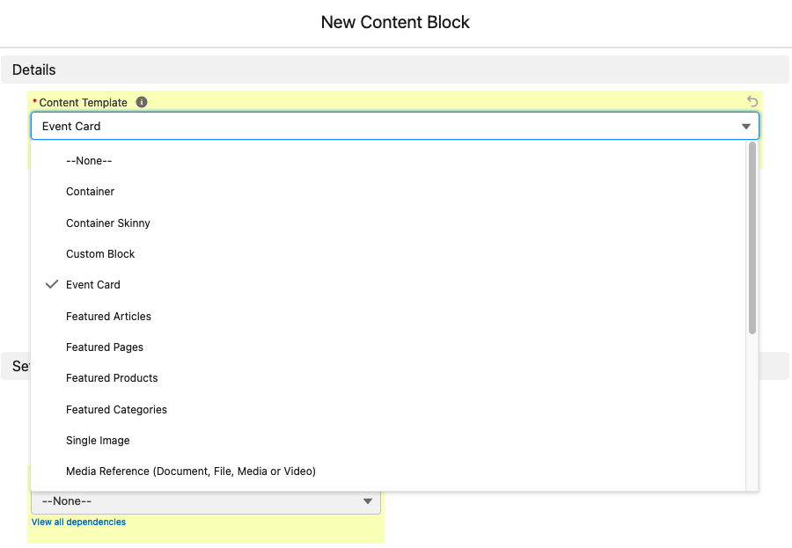Viewport: 792px width, 548px height.
Task: Click the Content Template info icon
Action: tap(142, 102)
